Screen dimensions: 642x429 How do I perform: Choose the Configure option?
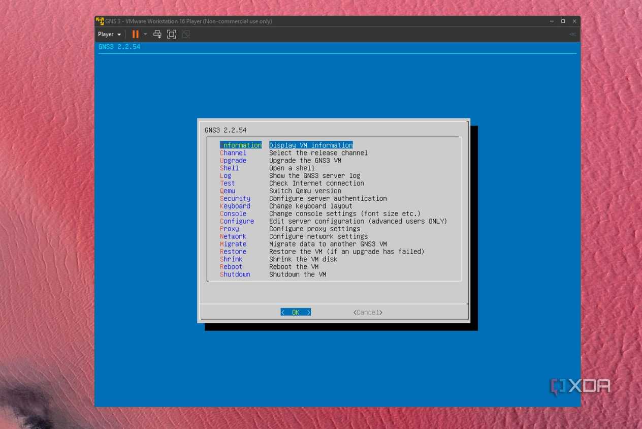(x=237, y=222)
